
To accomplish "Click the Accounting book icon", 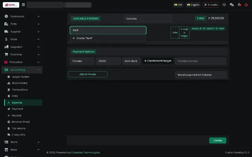I will (6, 70).
